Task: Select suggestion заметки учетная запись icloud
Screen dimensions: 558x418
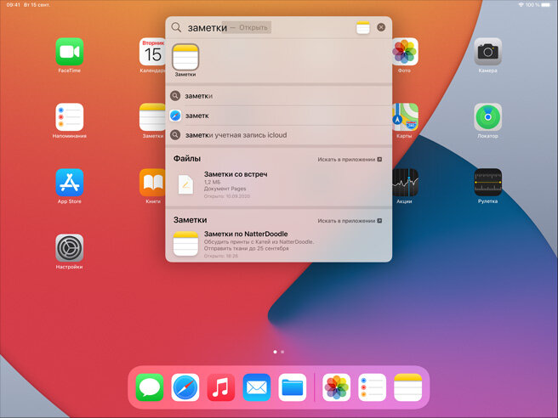Action: tap(279, 135)
